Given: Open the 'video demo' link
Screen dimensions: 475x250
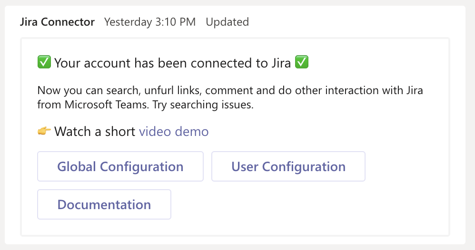Looking at the screenshot, I should click(x=174, y=131).
